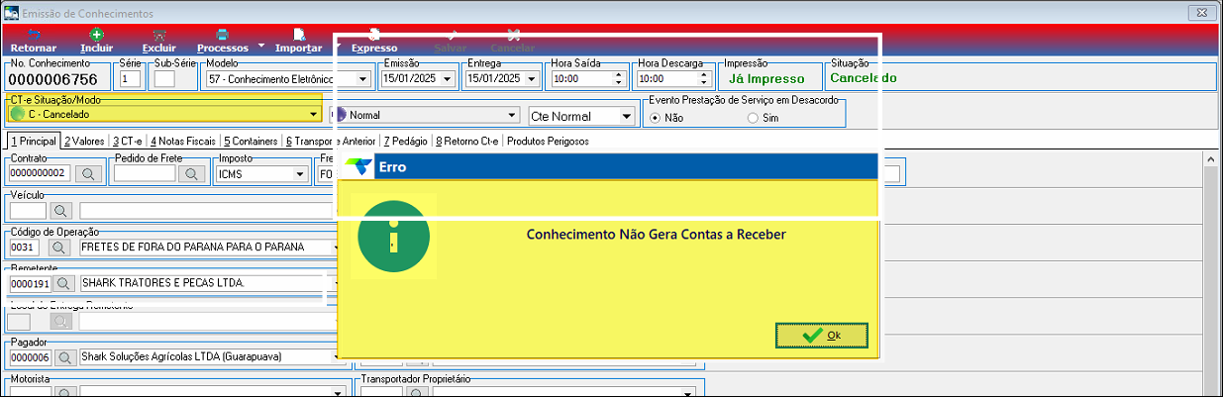The width and height of the screenshot is (1223, 398).
Task: Switch to the 2 Valores tab
Action: pos(84,142)
